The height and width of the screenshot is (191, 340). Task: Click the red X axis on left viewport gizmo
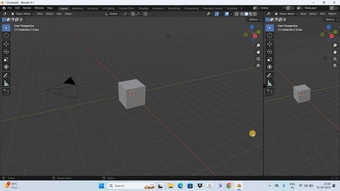255,36
